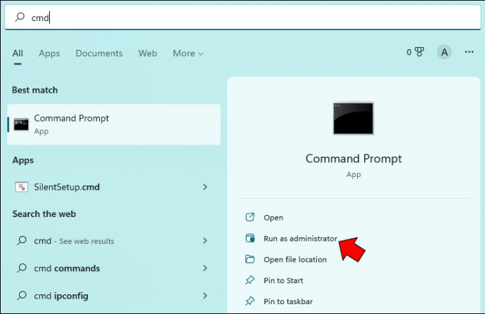Open the account avatar labeled A

(x=444, y=52)
